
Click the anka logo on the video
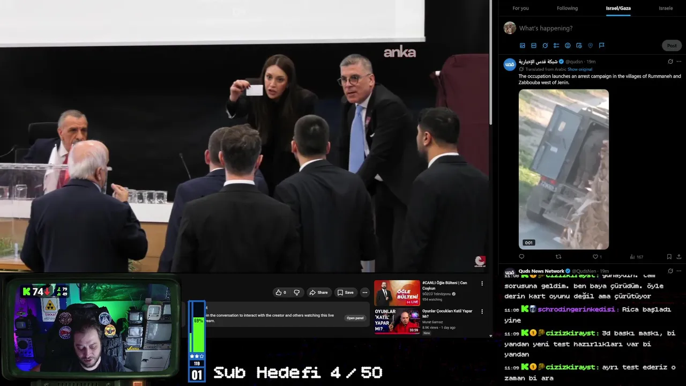(400, 52)
